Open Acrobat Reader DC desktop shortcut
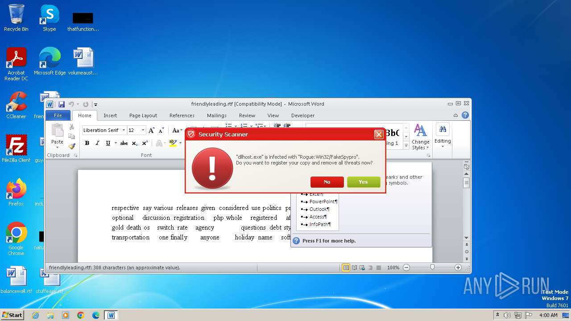This screenshot has height=321, width=571. click(16, 64)
